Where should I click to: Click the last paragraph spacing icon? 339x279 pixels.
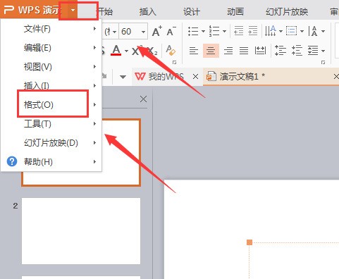[x=313, y=51]
